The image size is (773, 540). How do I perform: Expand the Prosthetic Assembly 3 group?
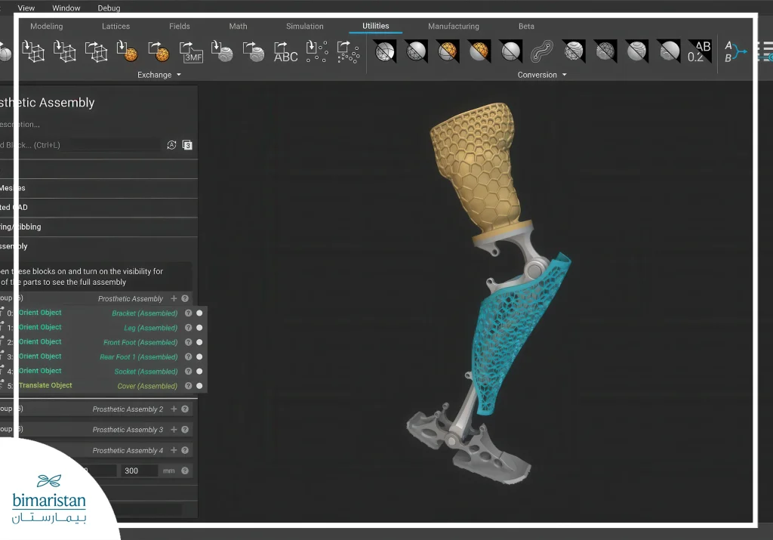[x=97, y=430]
